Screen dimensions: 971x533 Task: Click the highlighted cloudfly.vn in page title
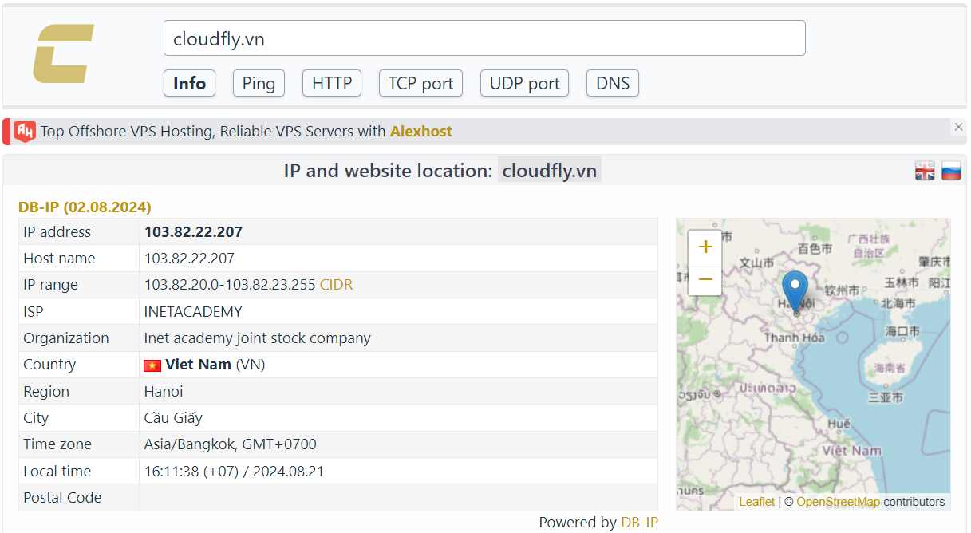coord(550,171)
